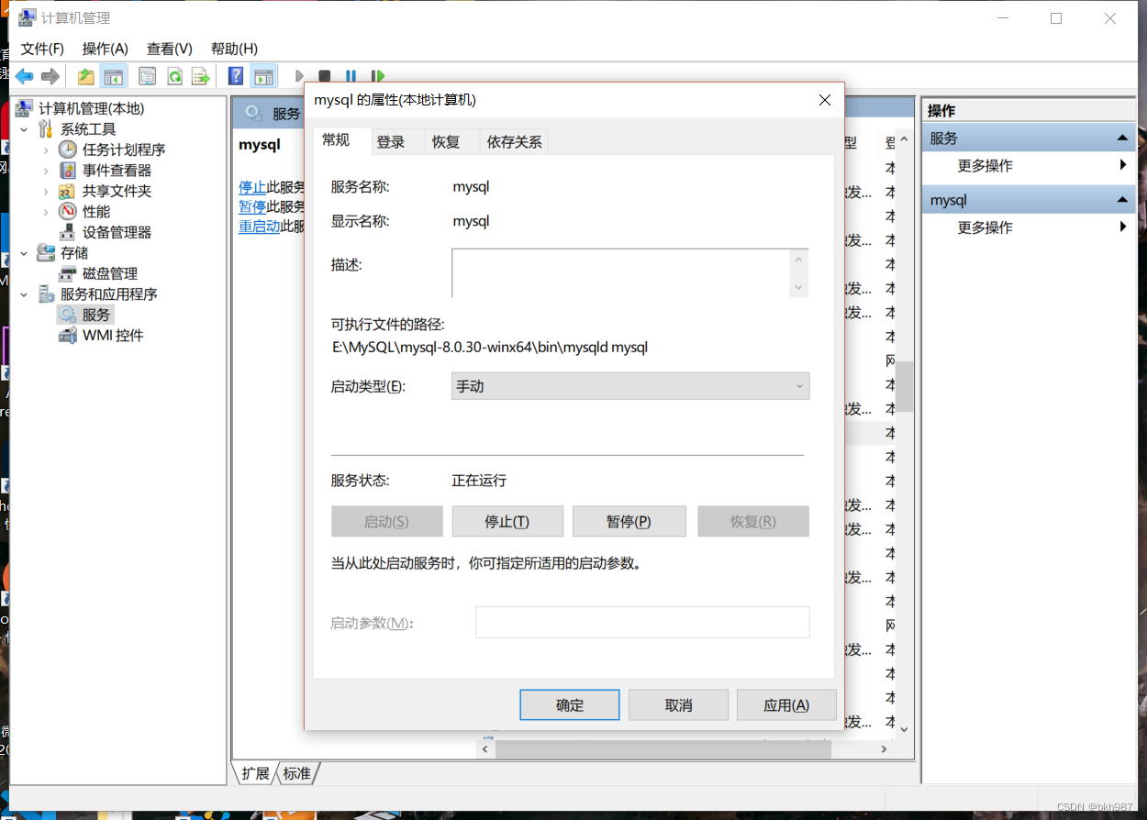
Task: Select WMI 控件 tree item
Action: [113, 336]
